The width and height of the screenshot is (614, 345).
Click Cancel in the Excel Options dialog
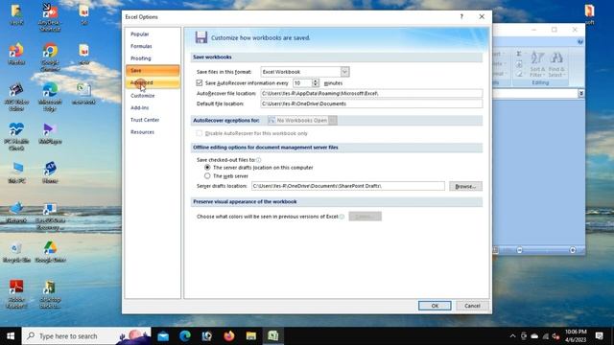(472, 306)
